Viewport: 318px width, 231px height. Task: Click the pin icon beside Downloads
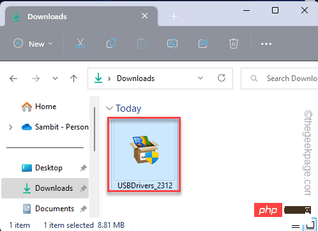point(83,188)
